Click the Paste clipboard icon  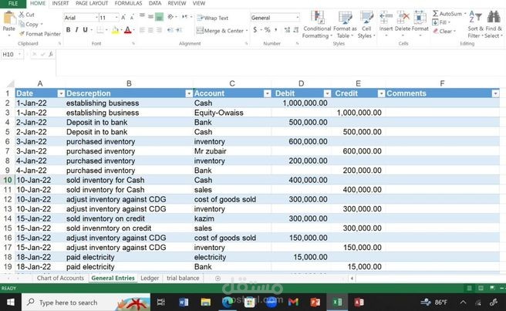click(8, 18)
